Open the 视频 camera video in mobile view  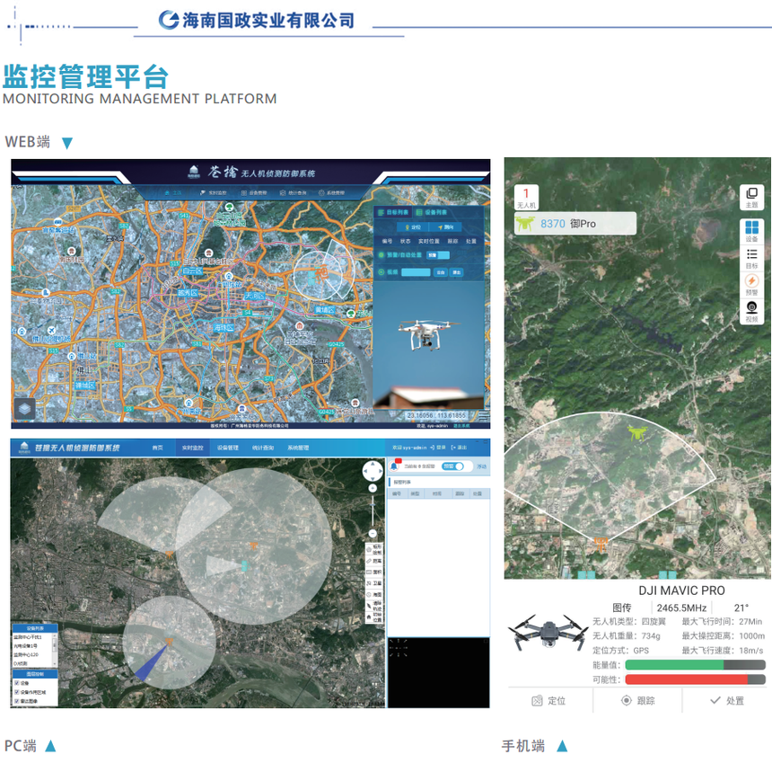751,311
